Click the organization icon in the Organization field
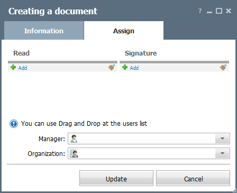This screenshot has width=237, height=193. click(x=74, y=153)
